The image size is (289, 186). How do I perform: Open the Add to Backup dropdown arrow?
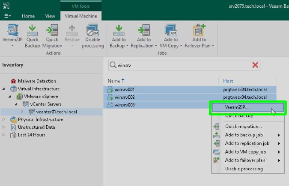pos(127,46)
